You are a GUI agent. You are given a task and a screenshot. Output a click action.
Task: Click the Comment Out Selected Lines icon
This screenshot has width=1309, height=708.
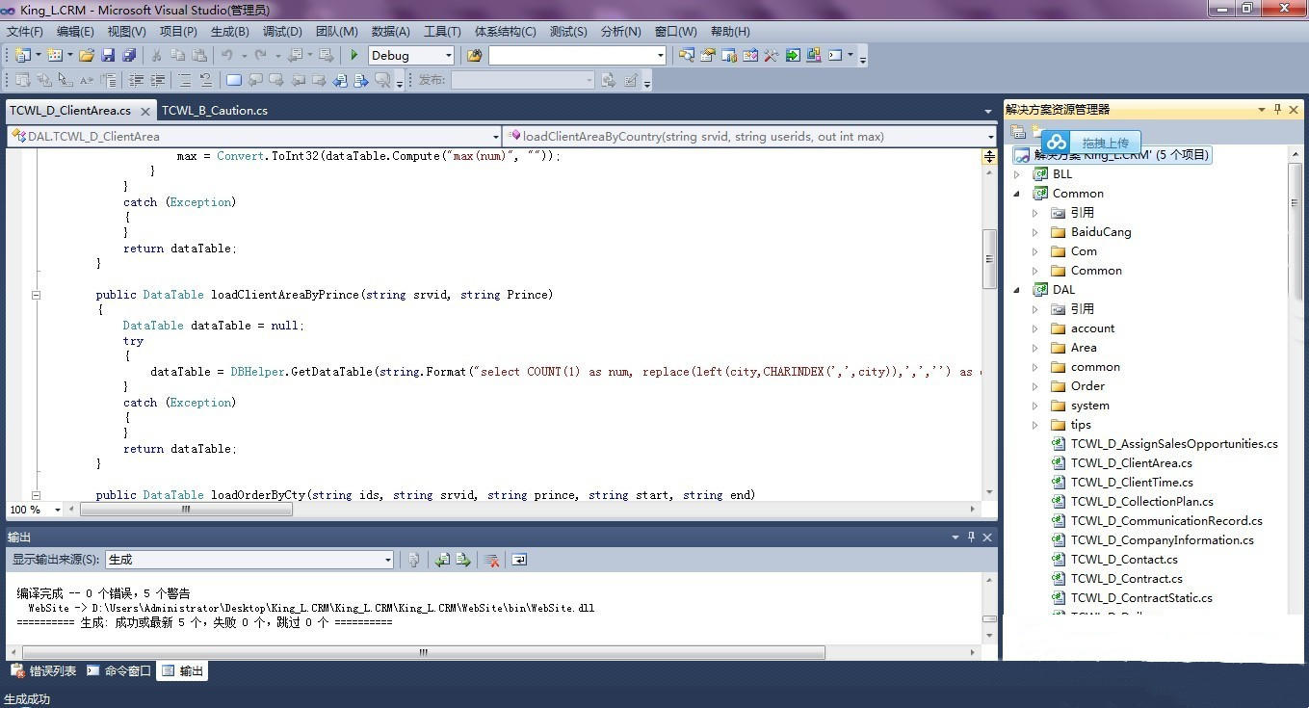coord(136,81)
